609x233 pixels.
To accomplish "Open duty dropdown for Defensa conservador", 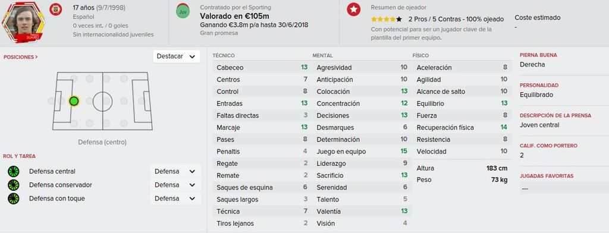I will tap(175, 185).
